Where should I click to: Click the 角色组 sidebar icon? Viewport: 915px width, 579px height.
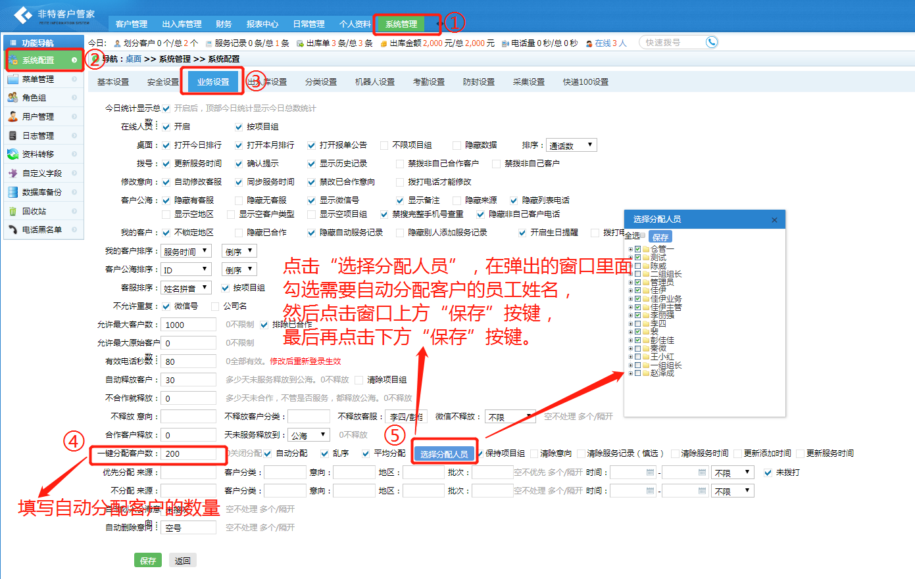tap(12, 98)
